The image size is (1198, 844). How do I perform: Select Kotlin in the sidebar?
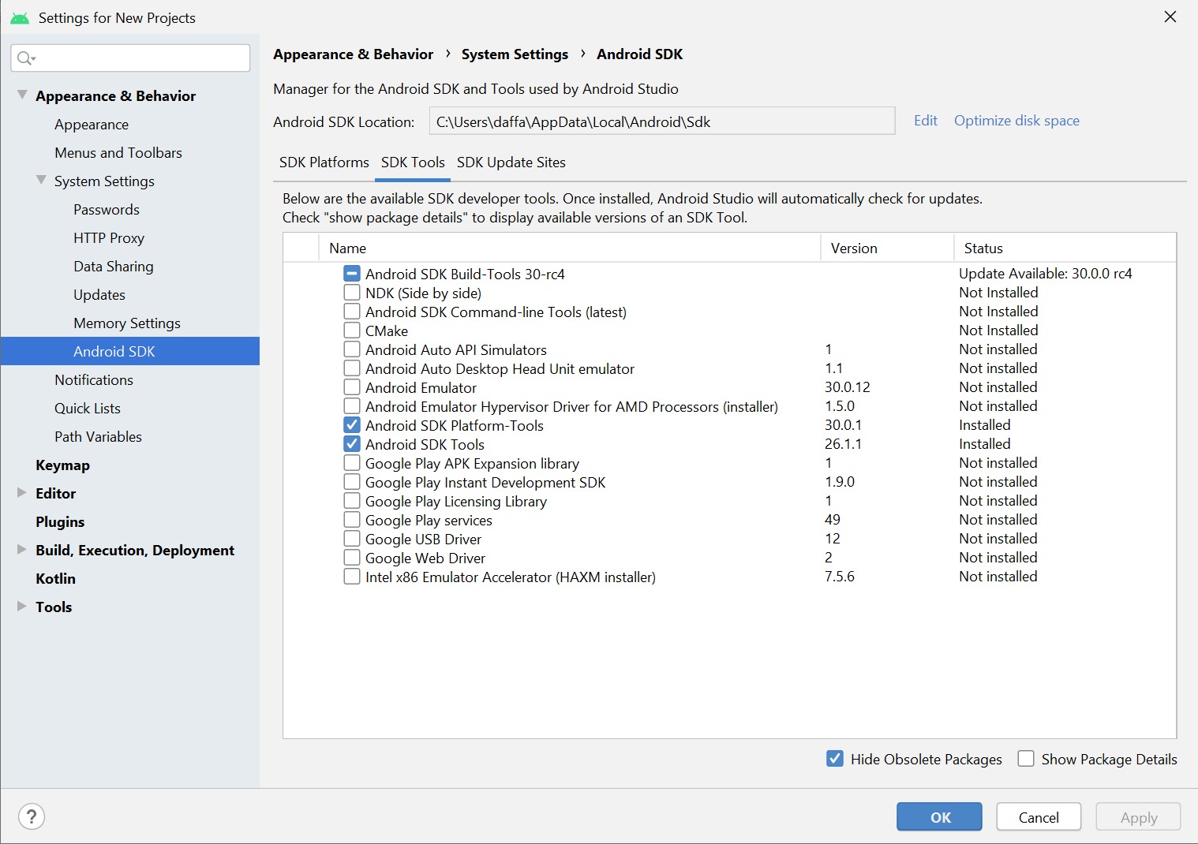[x=55, y=579]
